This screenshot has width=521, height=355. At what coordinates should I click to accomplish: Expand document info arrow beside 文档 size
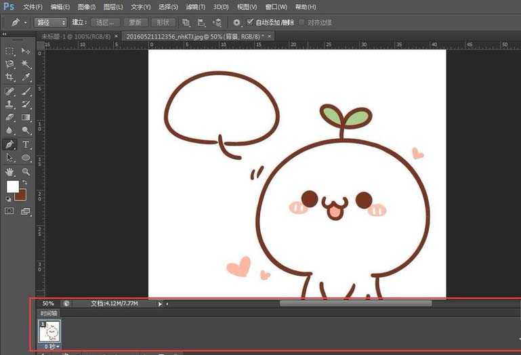click(160, 304)
